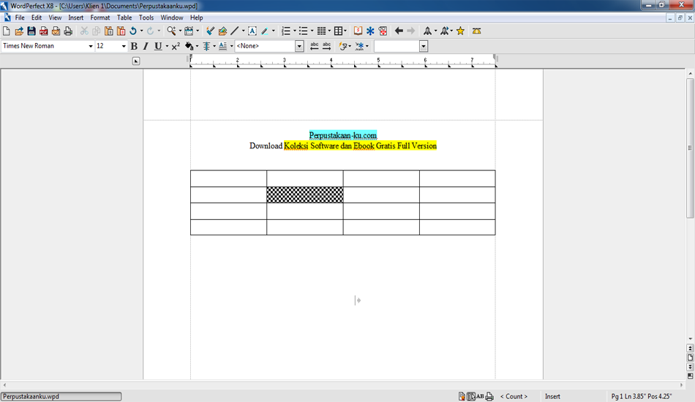Open the zoom level dropdown arrow
This screenshot has width=695, height=402.
(181, 31)
